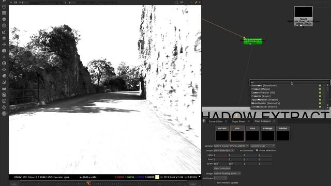This screenshot has height=186, width=331.
Task: Open the Views nodes eye icon
Action: tap(4, 70)
